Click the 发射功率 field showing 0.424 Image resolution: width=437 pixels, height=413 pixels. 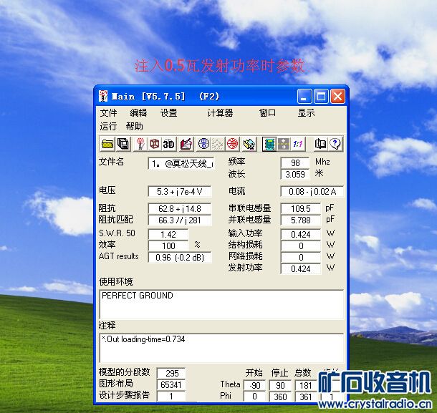click(x=300, y=269)
